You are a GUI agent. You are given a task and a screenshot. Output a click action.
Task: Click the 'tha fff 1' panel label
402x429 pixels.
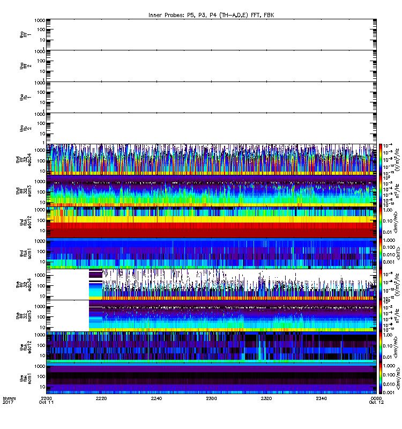[x=25, y=34]
